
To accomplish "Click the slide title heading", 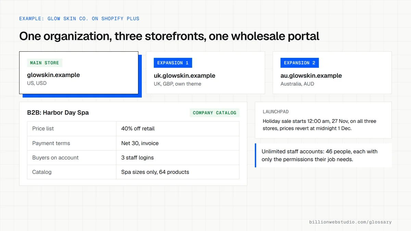I will (x=169, y=36).
